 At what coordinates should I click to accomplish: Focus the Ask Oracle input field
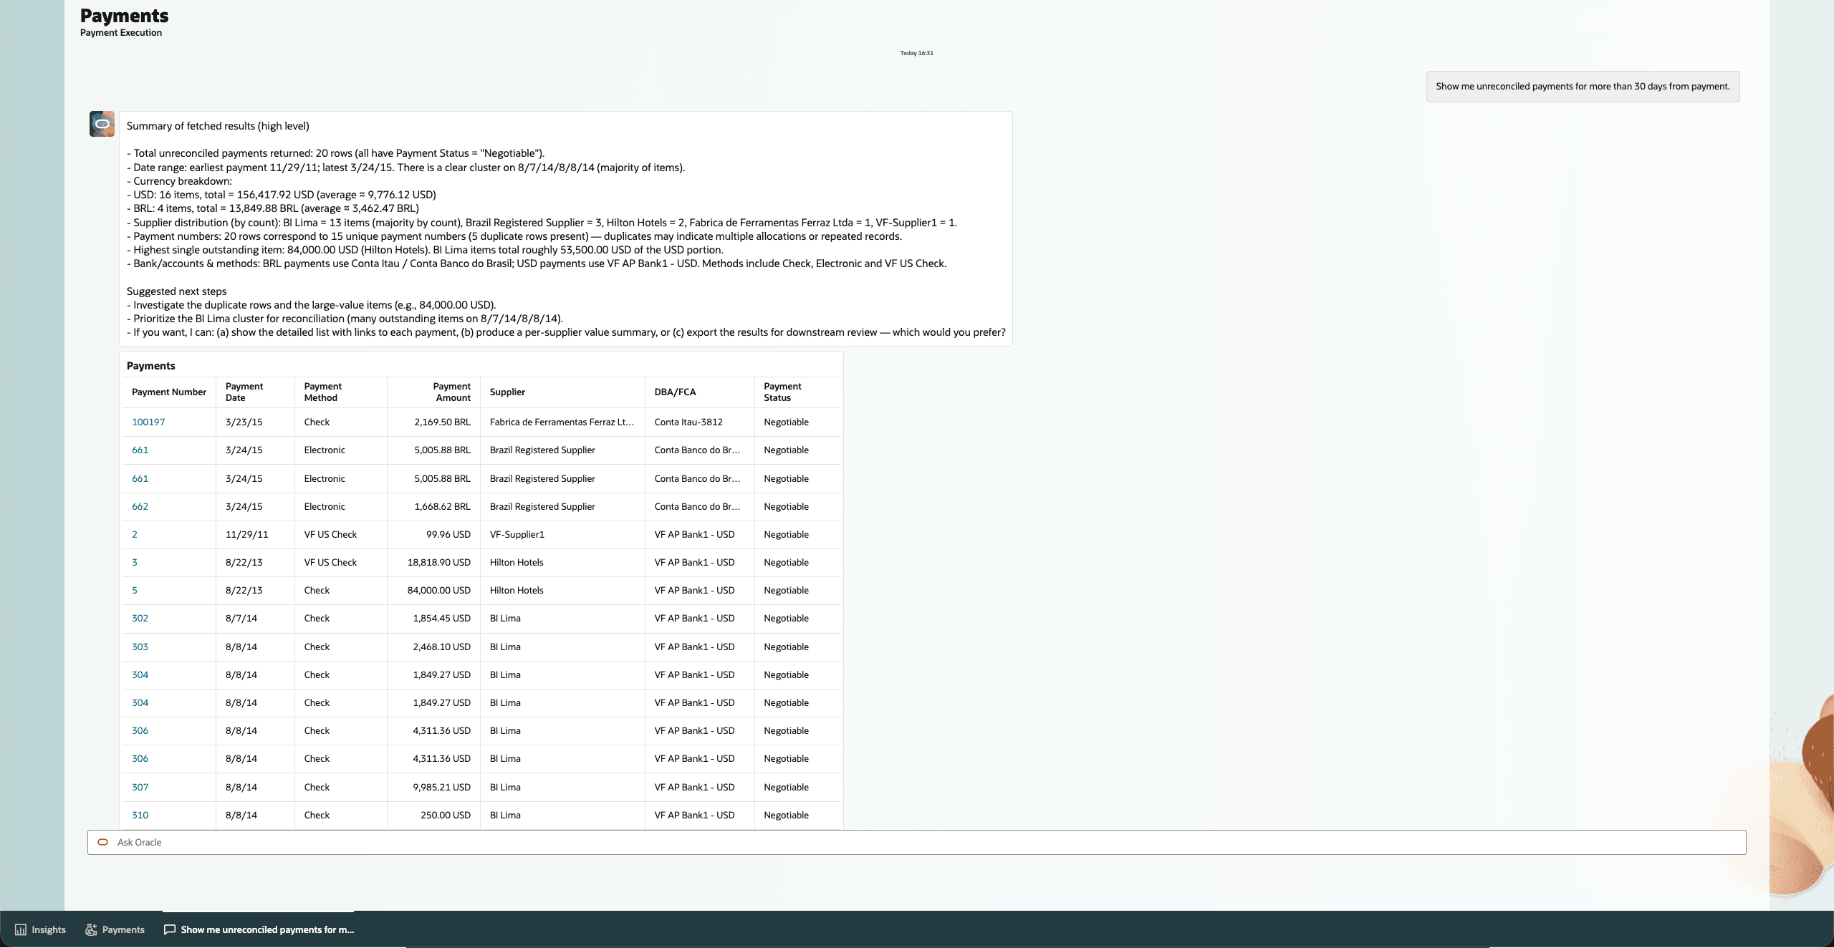point(916,842)
